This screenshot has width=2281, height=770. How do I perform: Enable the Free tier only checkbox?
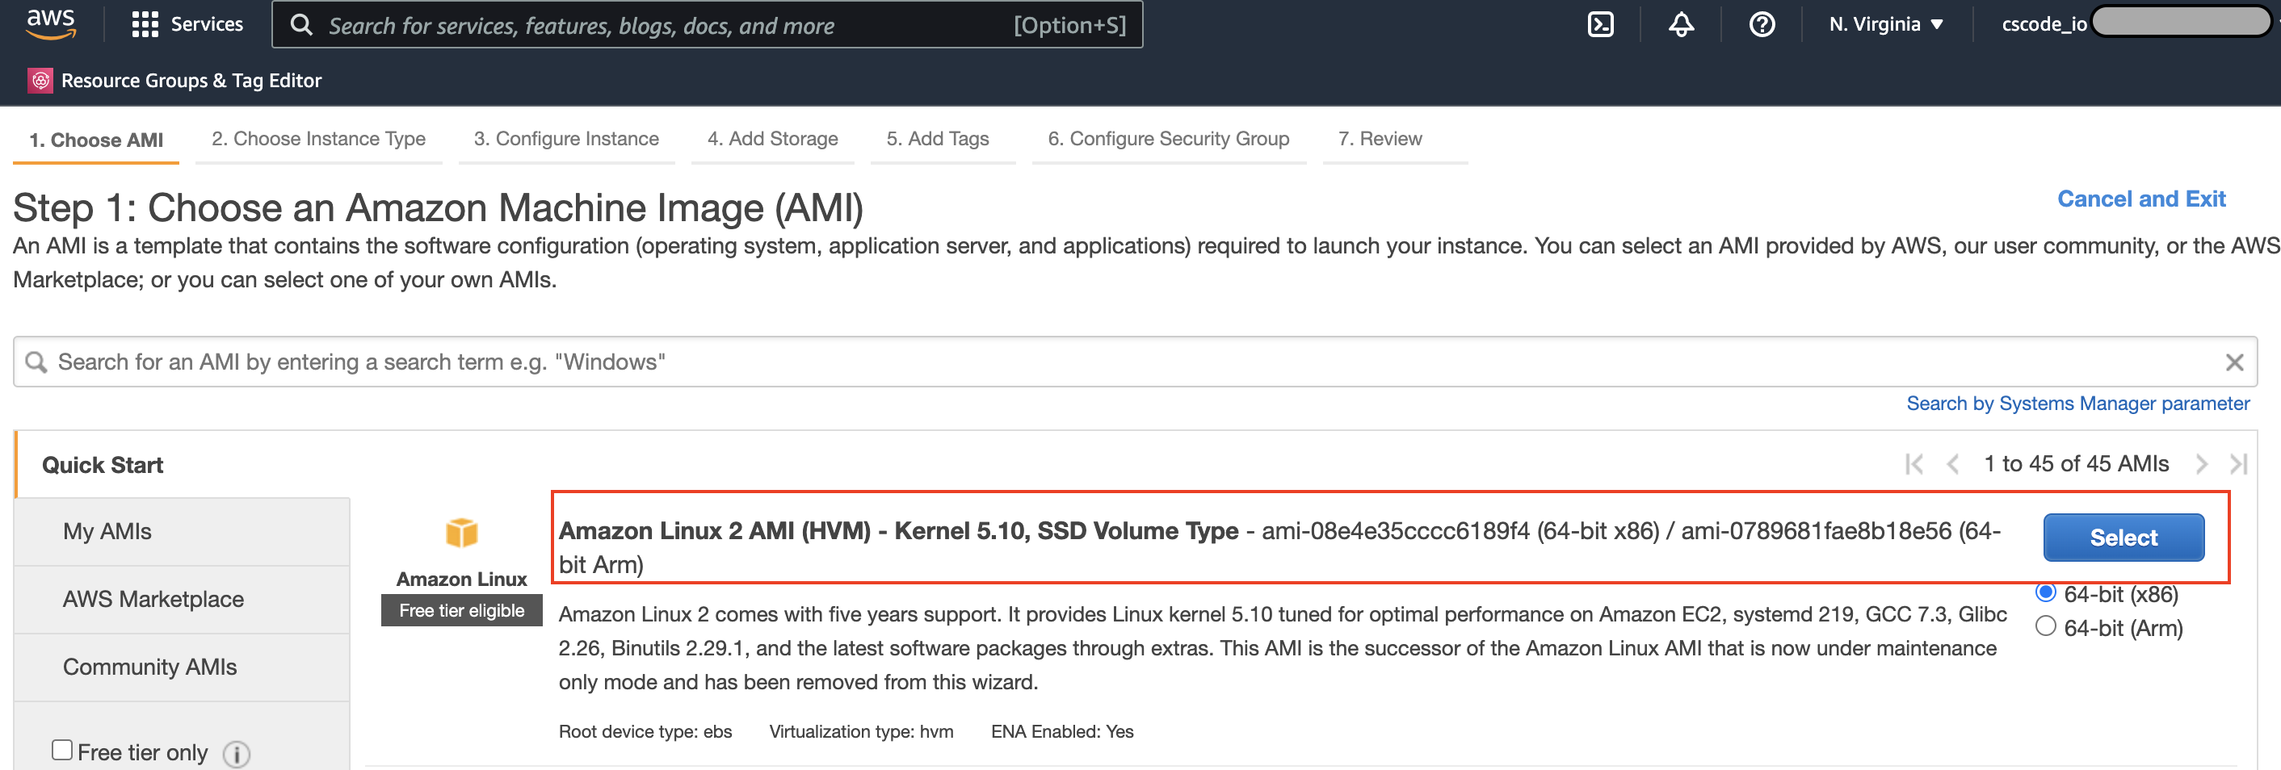coord(62,750)
